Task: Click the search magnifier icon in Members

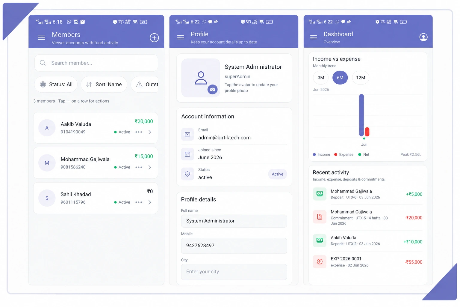Action: [x=43, y=63]
